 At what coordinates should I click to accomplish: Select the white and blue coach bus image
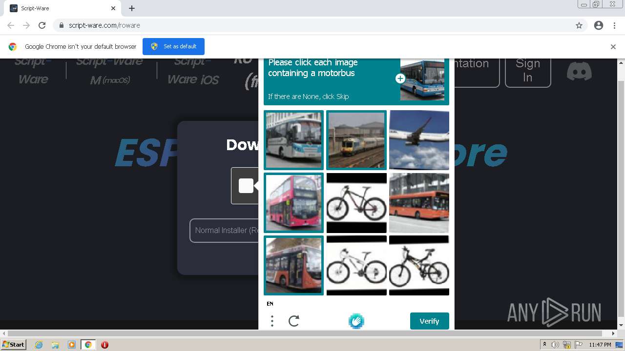(x=293, y=140)
